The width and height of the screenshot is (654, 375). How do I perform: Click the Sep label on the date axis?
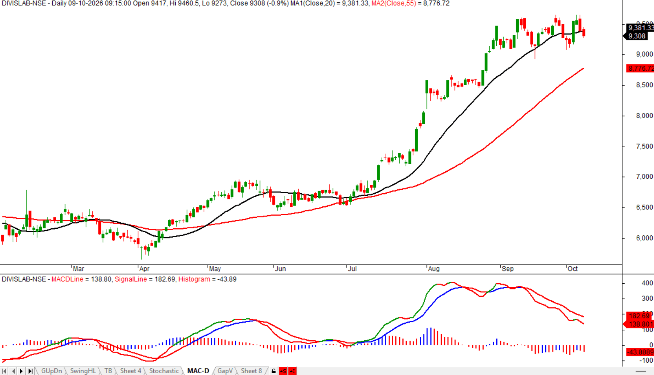[x=507, y=269]
